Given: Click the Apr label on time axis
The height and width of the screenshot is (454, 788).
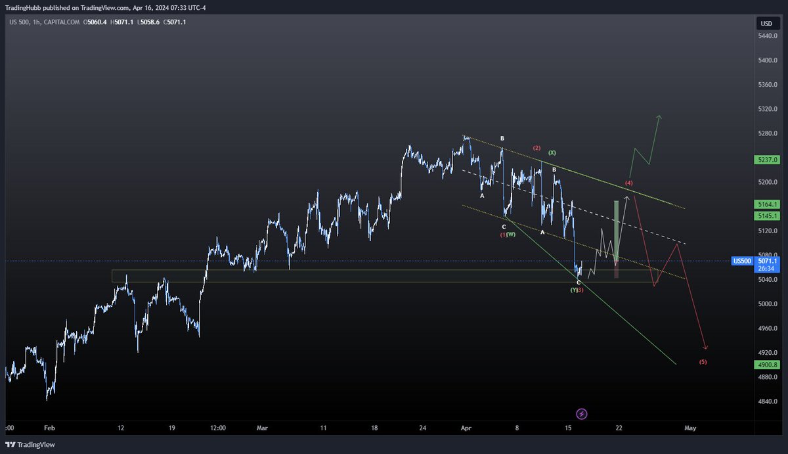Looking at the screenshot, I should (466, 428).
